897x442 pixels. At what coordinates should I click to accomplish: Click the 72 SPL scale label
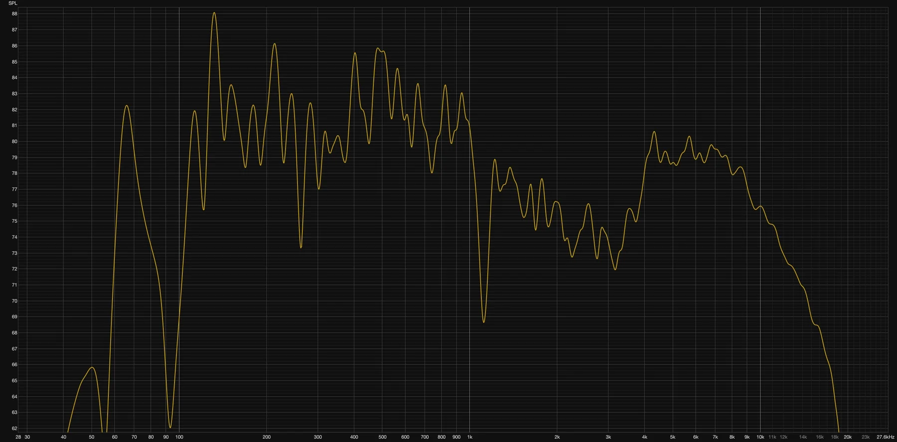[x=14, y=269]
